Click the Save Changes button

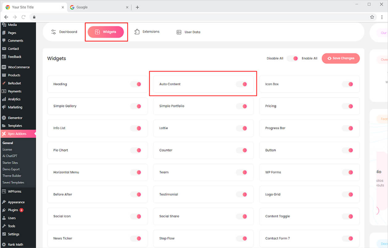click(340, 58)
